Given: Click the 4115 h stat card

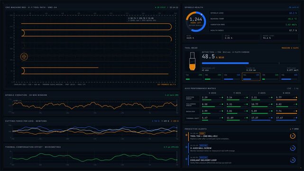Looking at the screenshot, I should point(203,37).
